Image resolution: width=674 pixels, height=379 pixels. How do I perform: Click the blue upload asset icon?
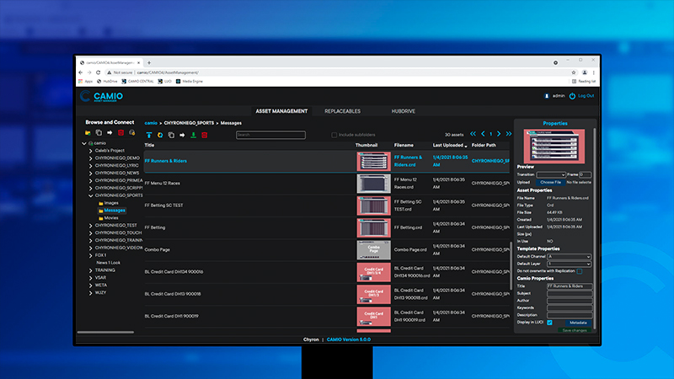pyautogui.click(x=149, y=135)
